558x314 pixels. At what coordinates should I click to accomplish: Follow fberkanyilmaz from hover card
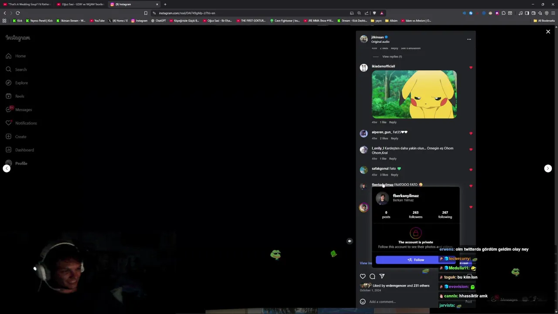pyautogui.click(x=415, y=260)
